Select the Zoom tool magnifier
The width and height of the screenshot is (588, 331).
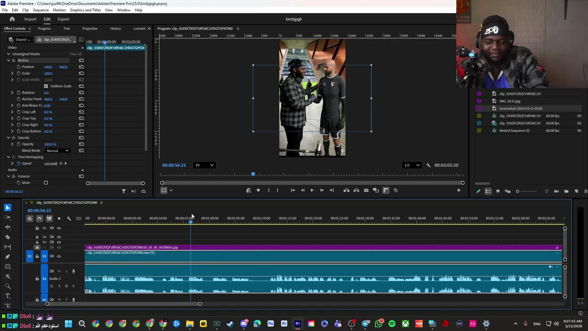tap(7, 286)
